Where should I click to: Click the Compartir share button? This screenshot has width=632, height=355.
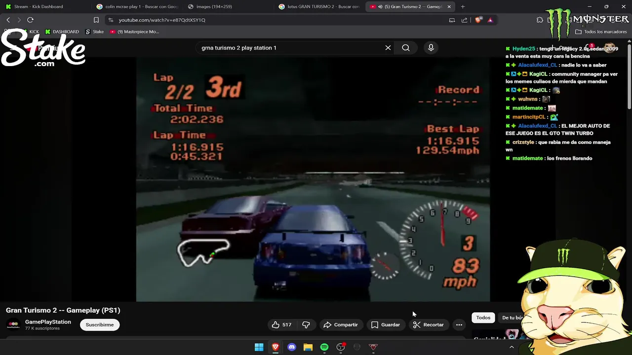tap(341, 325)
